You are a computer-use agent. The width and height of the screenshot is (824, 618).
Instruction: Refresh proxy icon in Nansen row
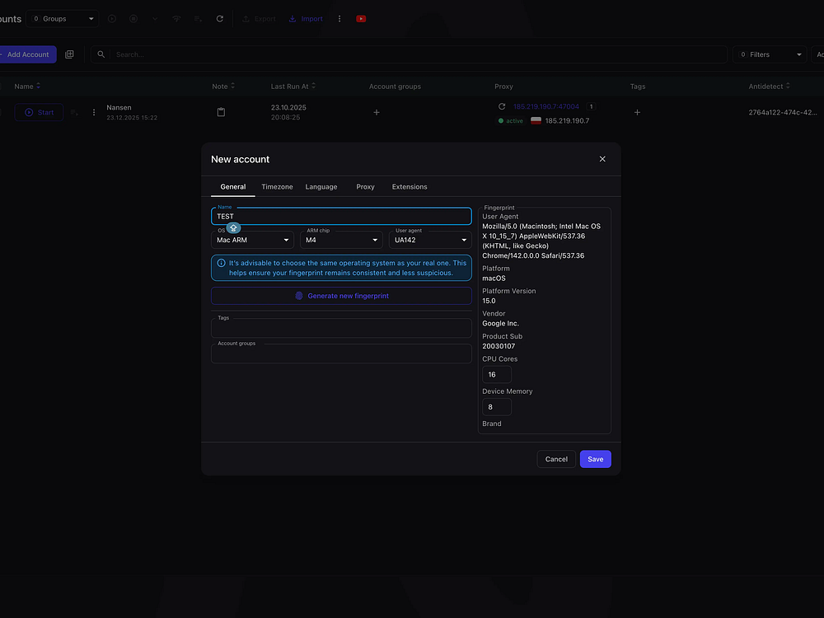pos(502,106)
